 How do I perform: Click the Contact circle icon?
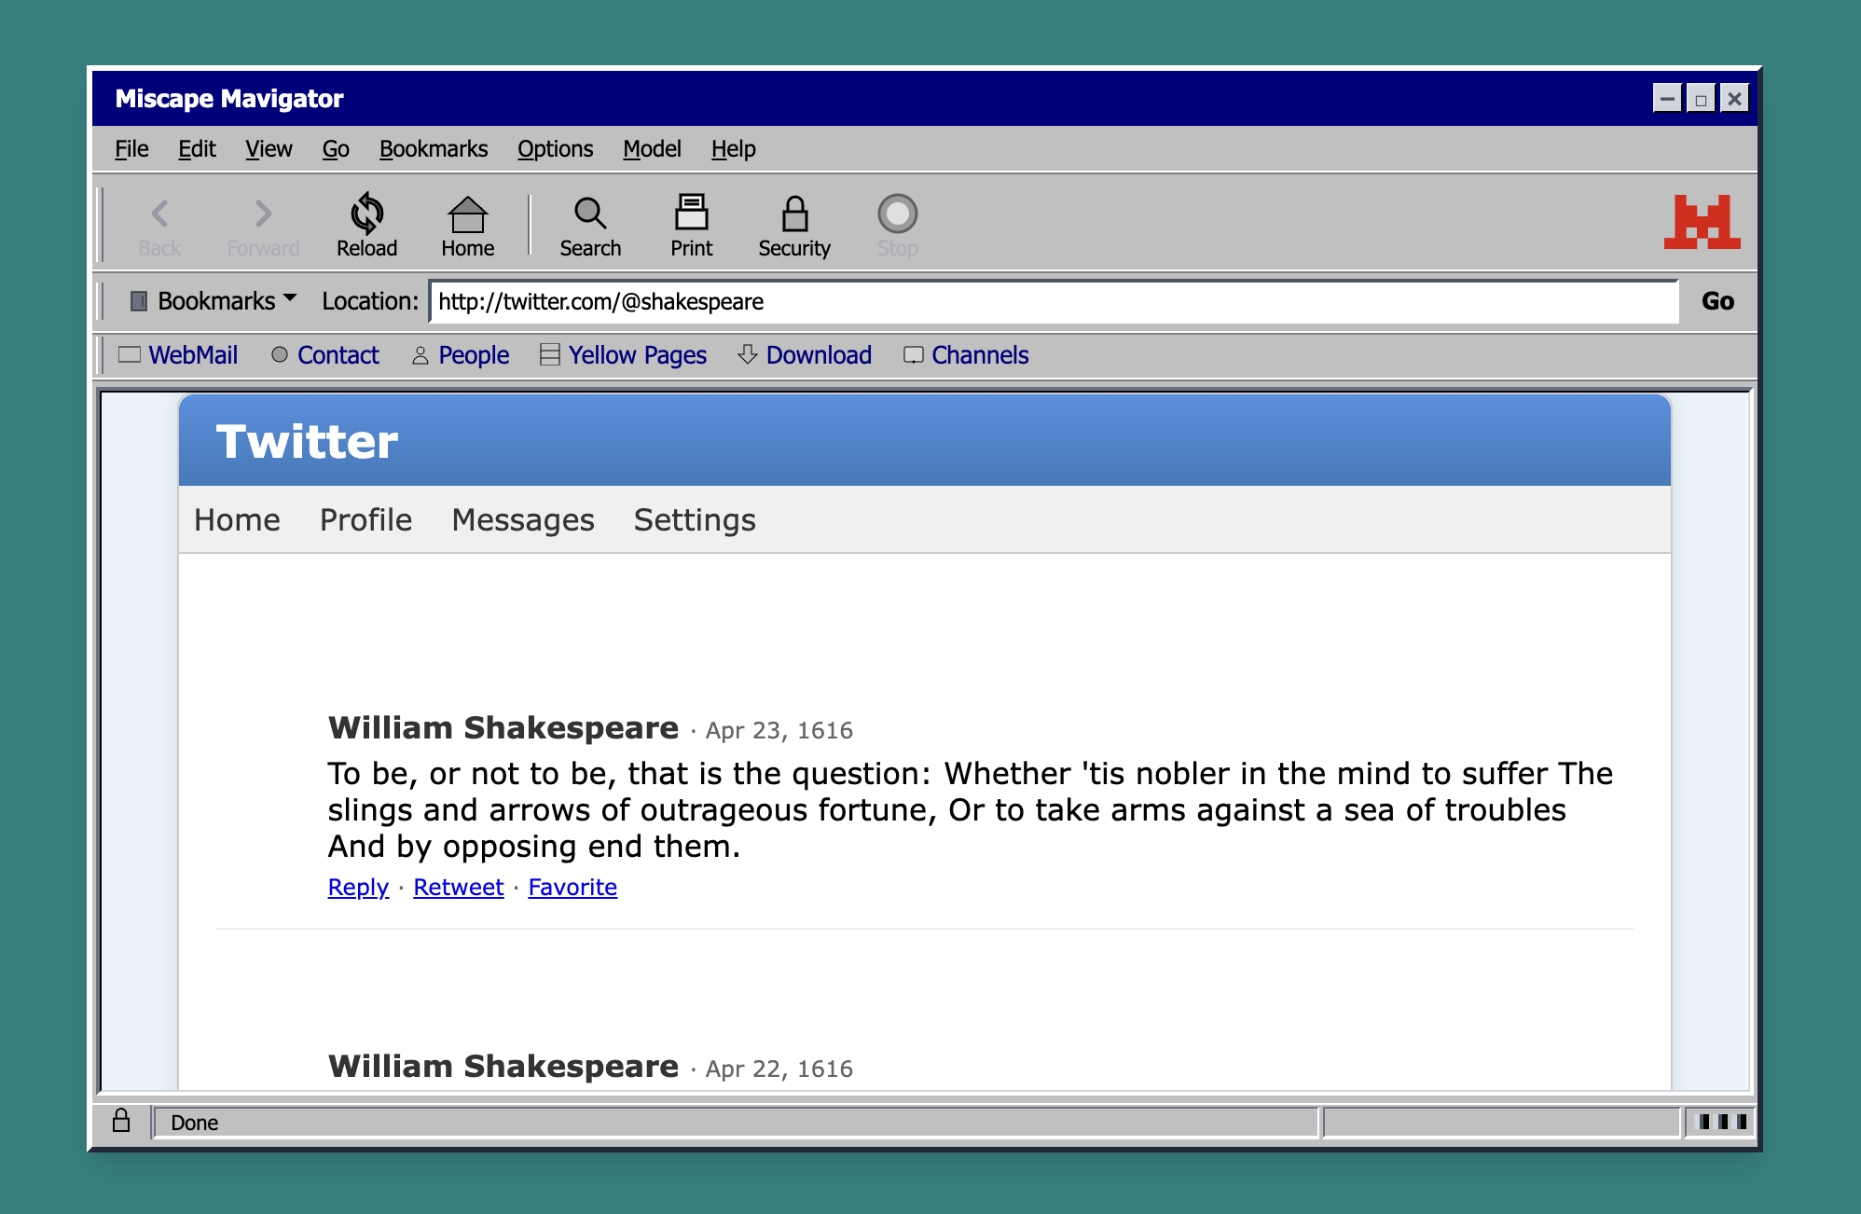279,354
